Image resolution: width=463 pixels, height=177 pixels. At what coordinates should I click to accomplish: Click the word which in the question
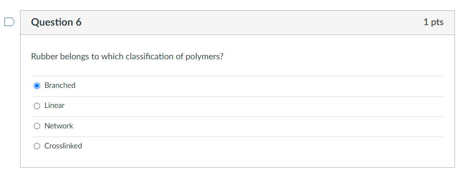(113, 56)
